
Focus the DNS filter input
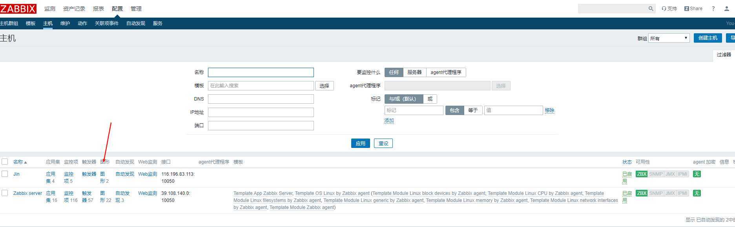pos(261,99)
